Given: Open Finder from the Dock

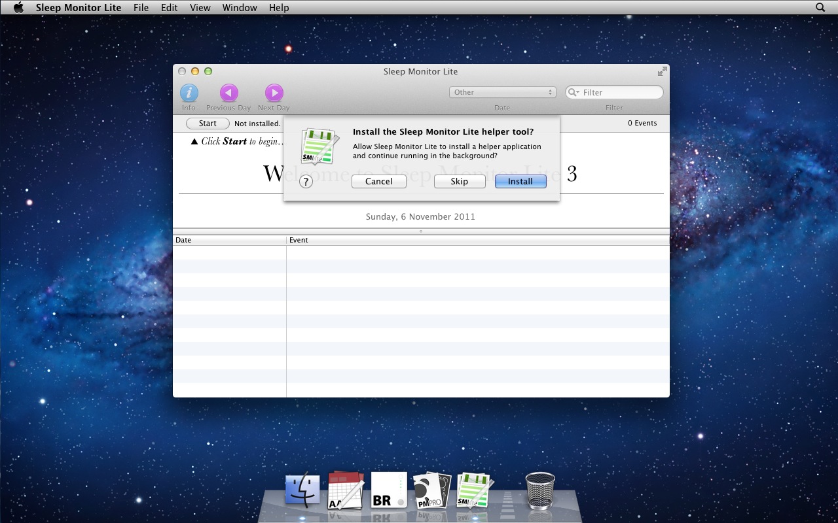Looking at the screenshot, I should click(x=302, y=490).
